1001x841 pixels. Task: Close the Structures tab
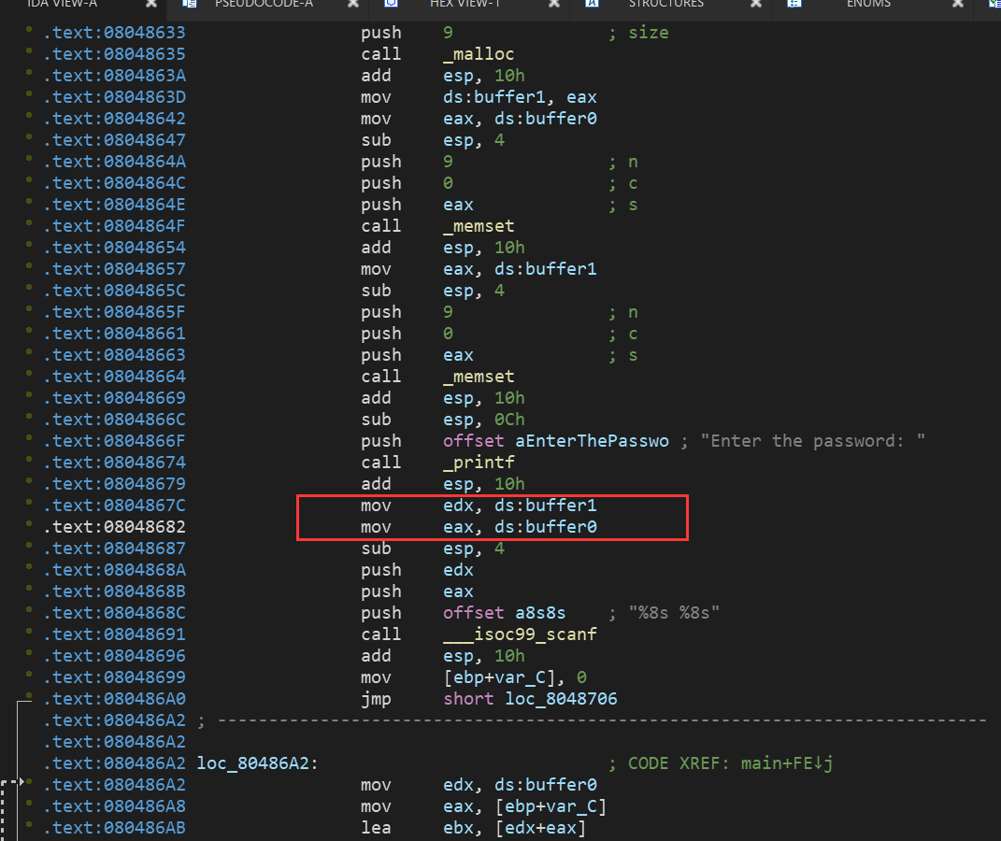[x=756, y=3]
